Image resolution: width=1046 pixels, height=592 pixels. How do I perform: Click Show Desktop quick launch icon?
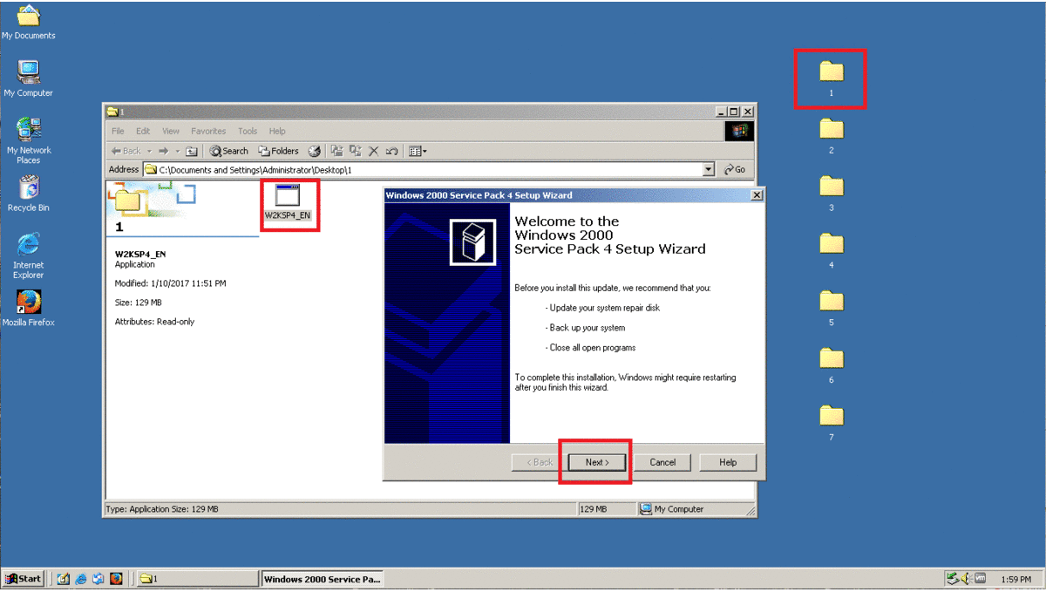pyautogui.click(x=63, y=579)
